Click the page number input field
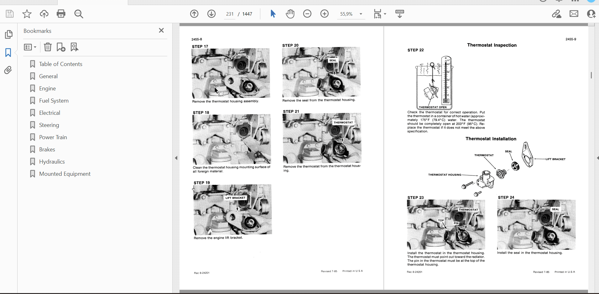This screenshot has height=294, width=599. coord(230,14)
